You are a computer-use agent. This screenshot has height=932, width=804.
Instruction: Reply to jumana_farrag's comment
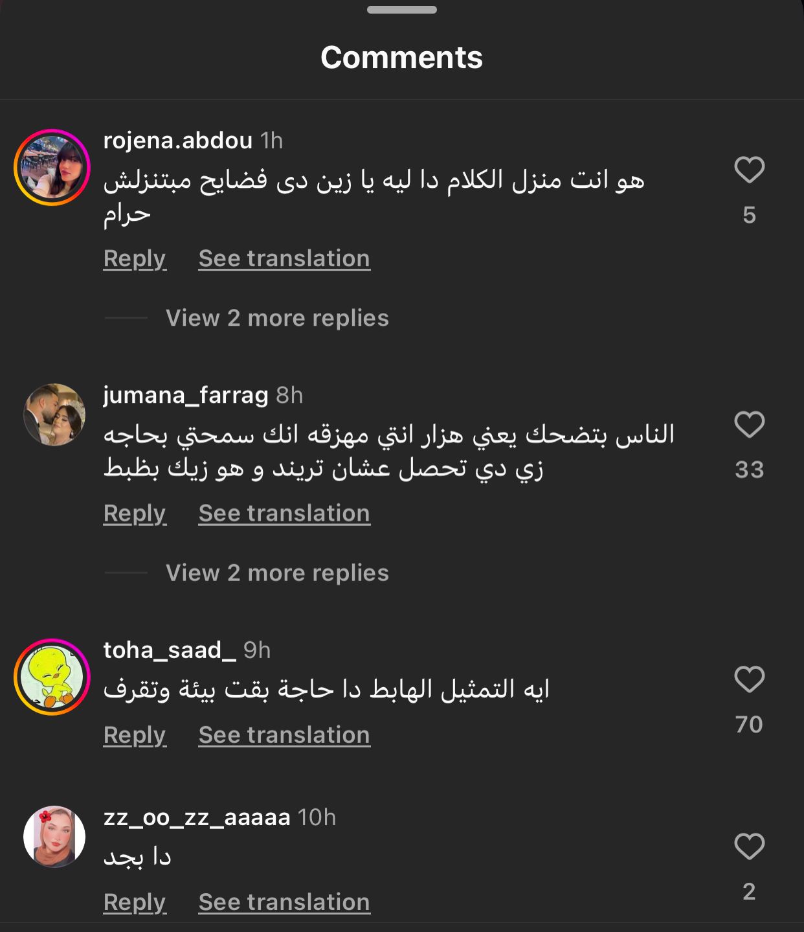click(x=135, y=514)
